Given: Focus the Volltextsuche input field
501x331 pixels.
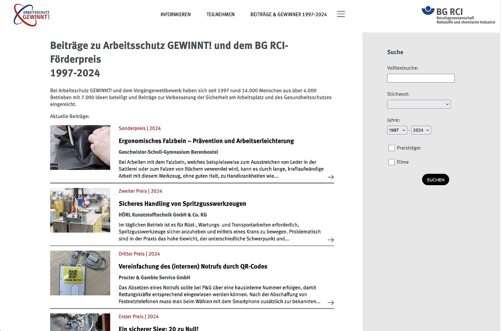Looking at the screenshot, I should (x=421, y=78).
